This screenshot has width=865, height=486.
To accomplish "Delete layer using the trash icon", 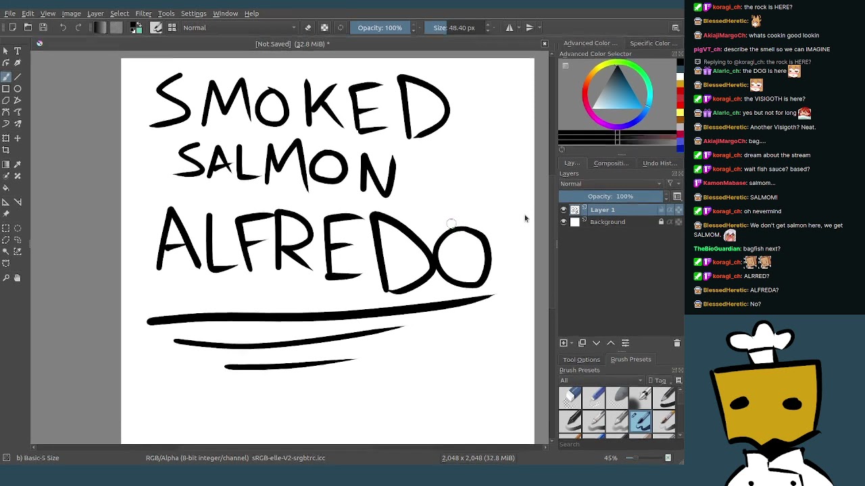I will pyautogui.click(x=676, y=344).
